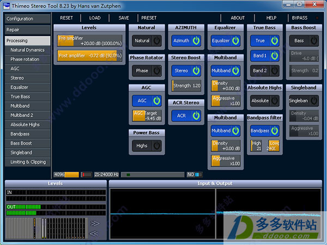Enable the Phase Rotator power button
The height and width of the screenshot is (245, 327).
pyautogui.click(x=147, y=71)
